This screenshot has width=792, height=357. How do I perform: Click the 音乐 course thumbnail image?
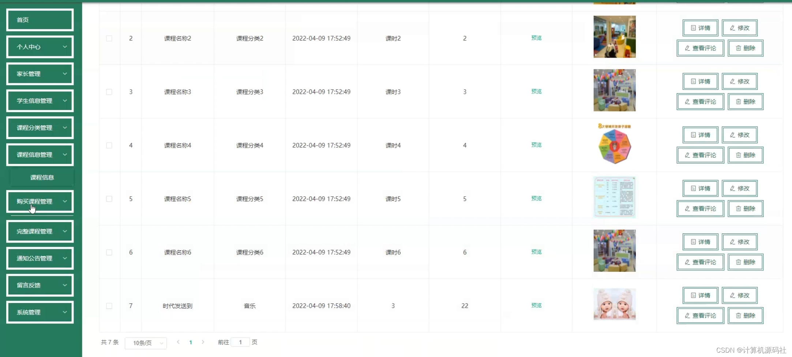click(x=614, y=304)
